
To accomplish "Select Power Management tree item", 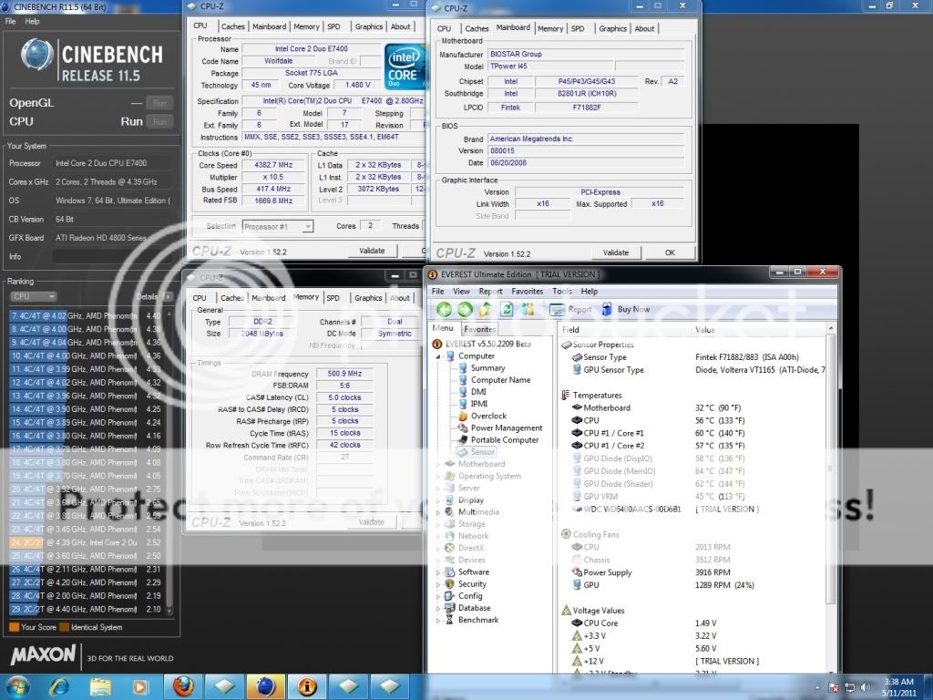I will (x=507, y=428).
